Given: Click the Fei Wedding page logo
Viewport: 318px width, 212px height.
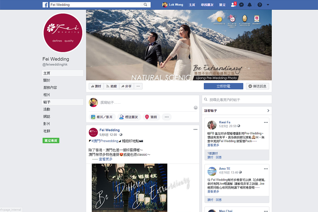Looking at the screenshot, I should (63, 33).
